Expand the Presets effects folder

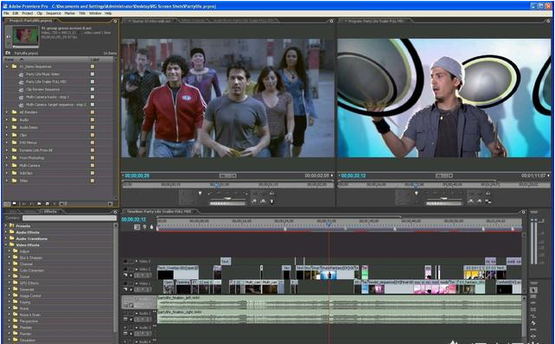click(x=6, y=226)
